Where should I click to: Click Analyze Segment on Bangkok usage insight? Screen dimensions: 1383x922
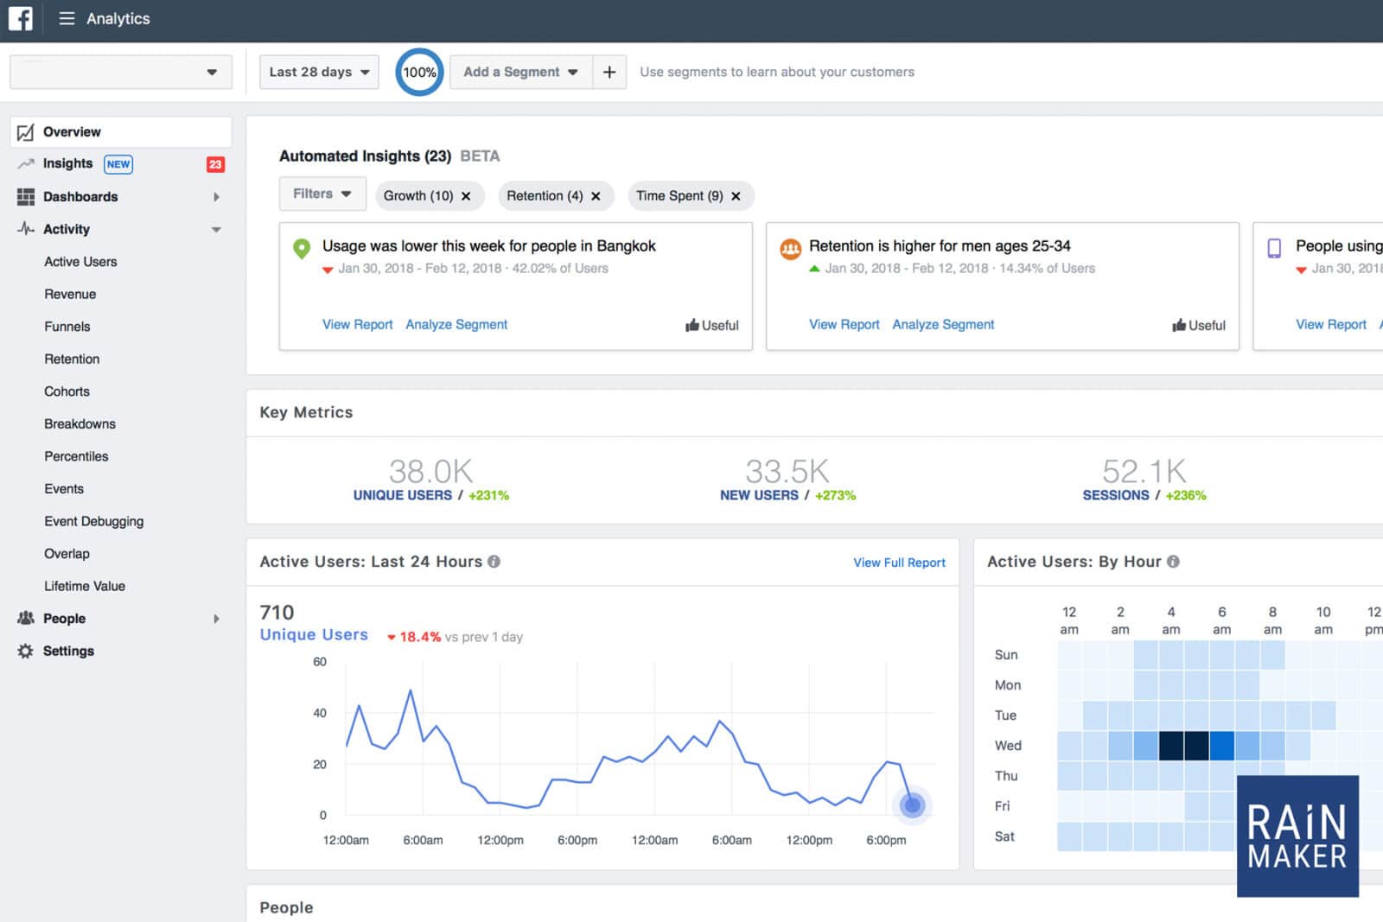pos(456,324)
